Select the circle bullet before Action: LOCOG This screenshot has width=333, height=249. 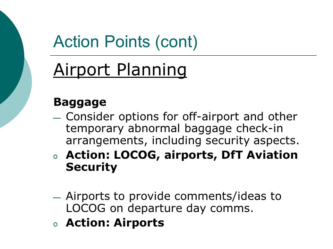(x=55, y=157)
